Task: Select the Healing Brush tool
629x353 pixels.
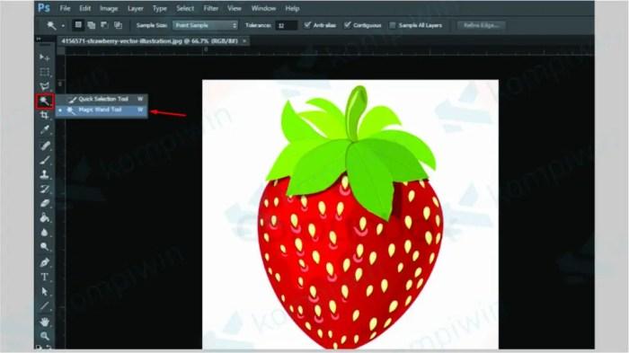Action: click(x=45, y=146)
